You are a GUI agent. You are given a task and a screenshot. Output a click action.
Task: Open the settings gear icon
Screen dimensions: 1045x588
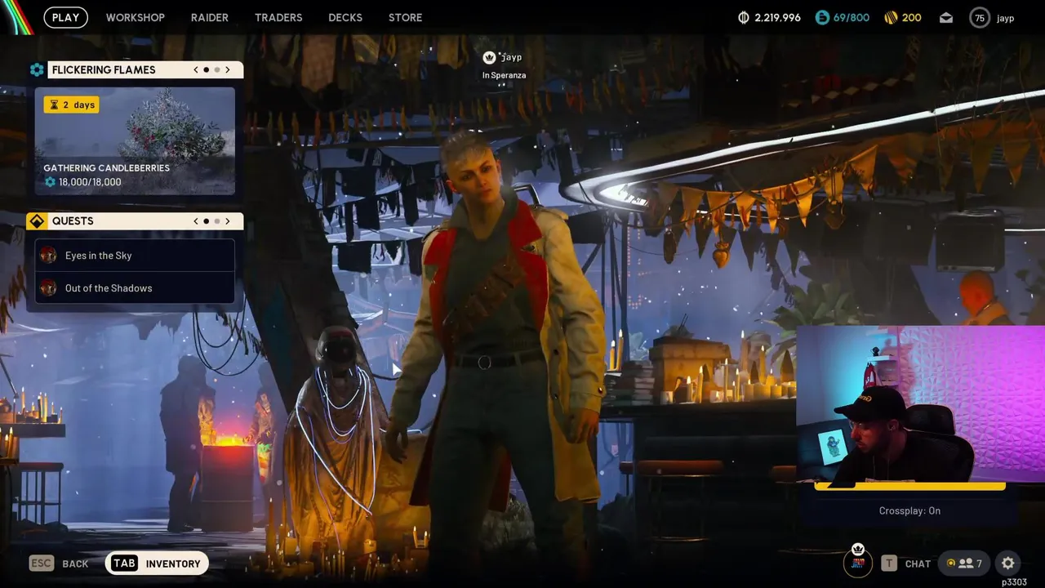point(1008,563)
